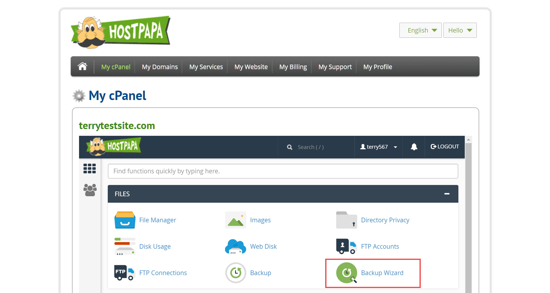The height and width of the screenshot is (293, 550).
Task: Click the grid view sidebar icon
Action: (x=90, y=169)
